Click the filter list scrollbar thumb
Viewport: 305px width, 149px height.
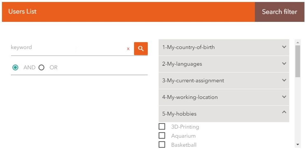tap(298, 61)
